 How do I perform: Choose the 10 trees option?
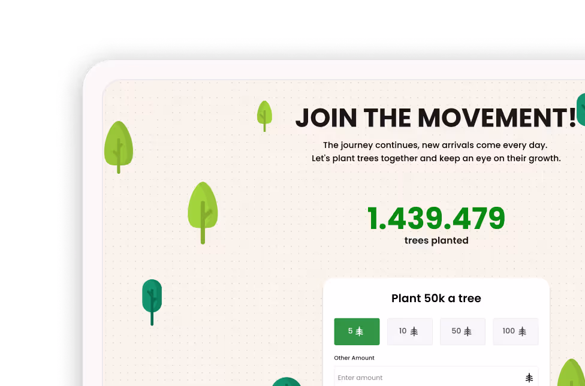pos(409,331)
